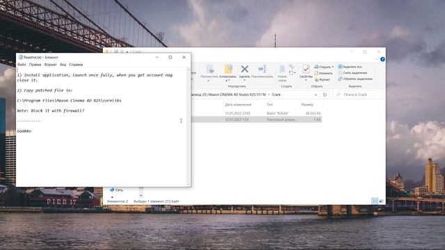This screenshot has width=445, height=250.
Task: Expand the Открыть dropdown arrow in ribbon
Action: tap(332, 67)
